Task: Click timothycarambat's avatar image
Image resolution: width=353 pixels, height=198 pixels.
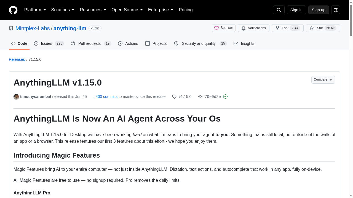Action: [16, 97]
